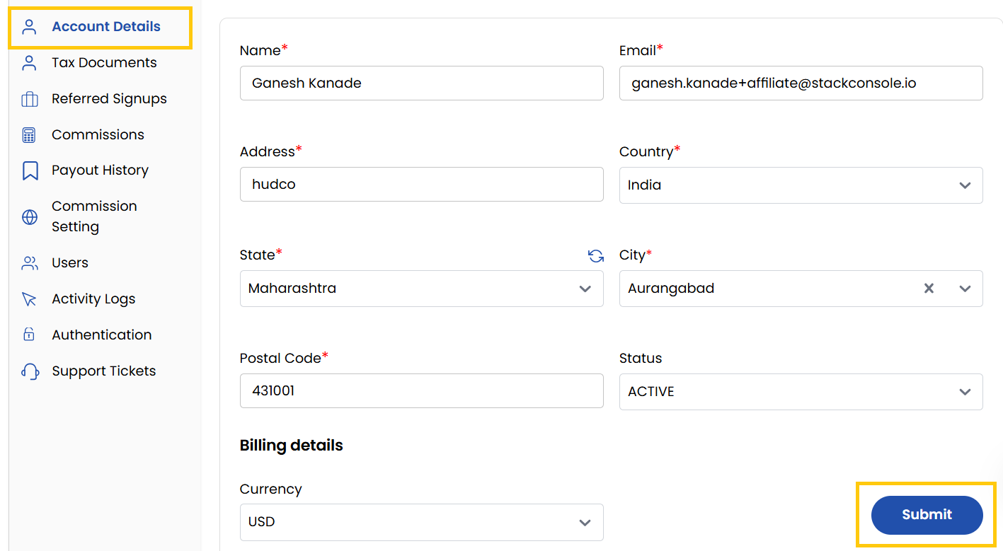
Task: Refresh the State list using sync icon
Action: coord(596,256)
